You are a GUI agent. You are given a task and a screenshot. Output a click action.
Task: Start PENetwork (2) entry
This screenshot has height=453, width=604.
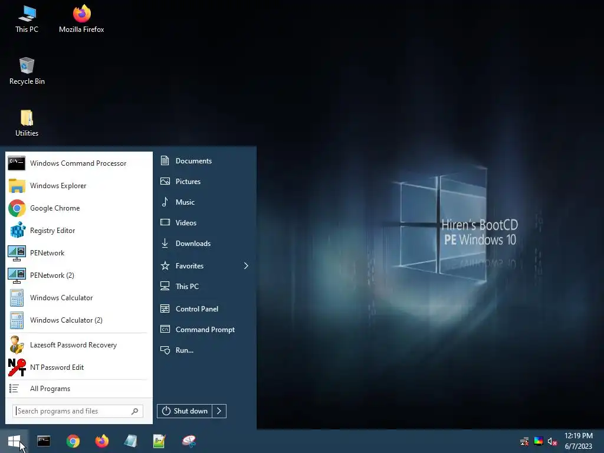78,275
